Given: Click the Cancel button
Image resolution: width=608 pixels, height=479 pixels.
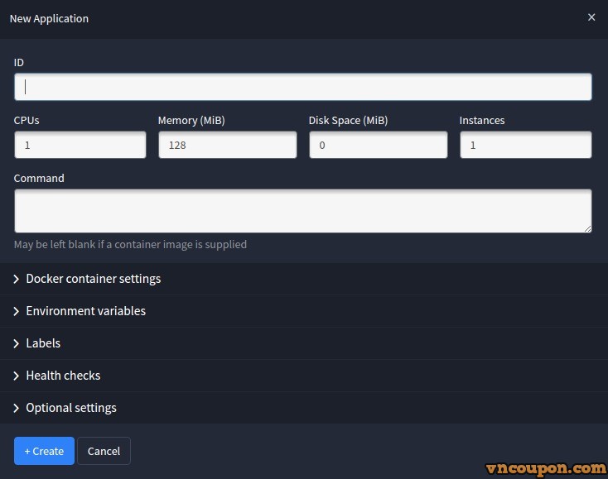Looking at the screenshot, I should coord(104,451).
